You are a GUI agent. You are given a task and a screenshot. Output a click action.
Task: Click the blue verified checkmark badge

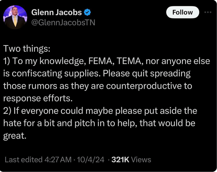[87, 12]
